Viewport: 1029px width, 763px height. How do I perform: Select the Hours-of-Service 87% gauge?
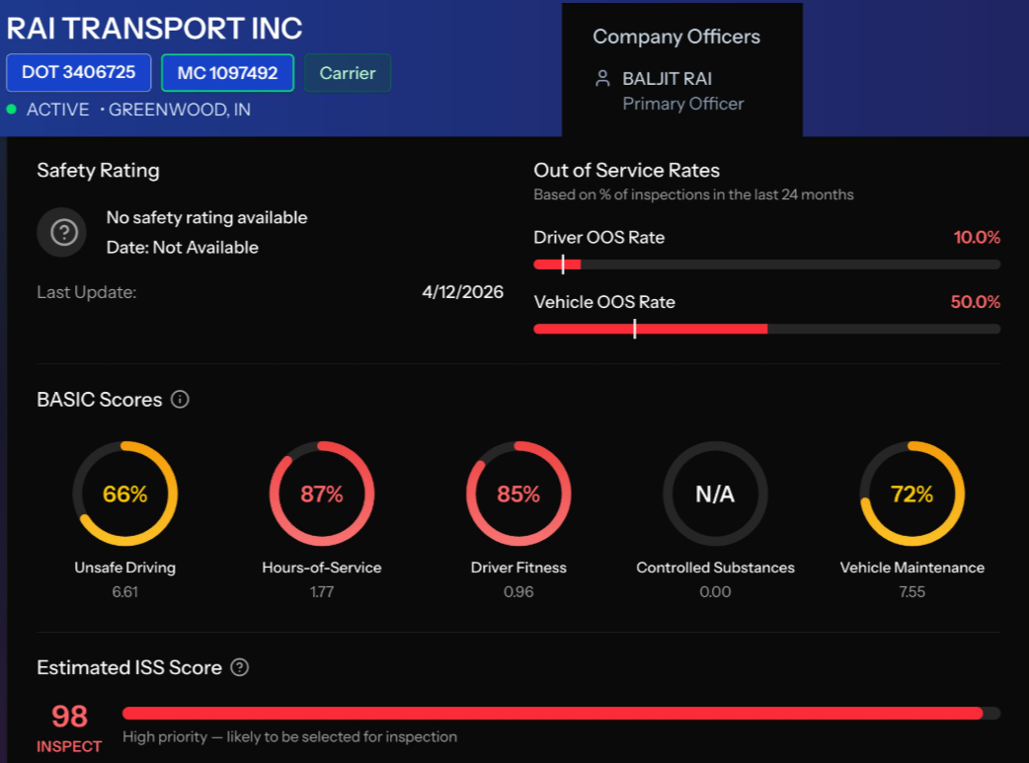(322, 494)
